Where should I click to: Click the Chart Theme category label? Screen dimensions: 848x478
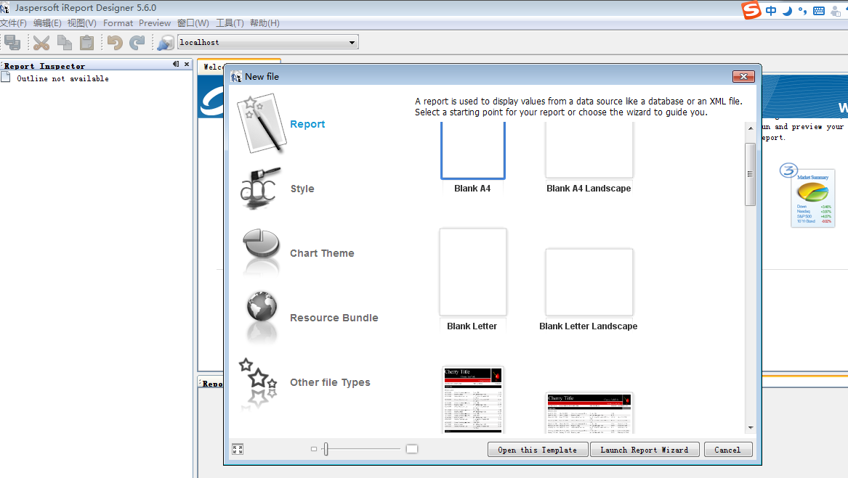(322, 253)
